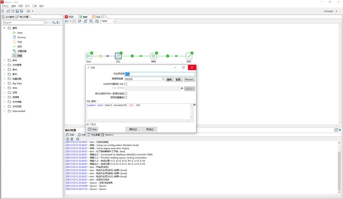Select the 成功 node on the canvas
Viewport: 343px width, 199px height.
[189, 56]
